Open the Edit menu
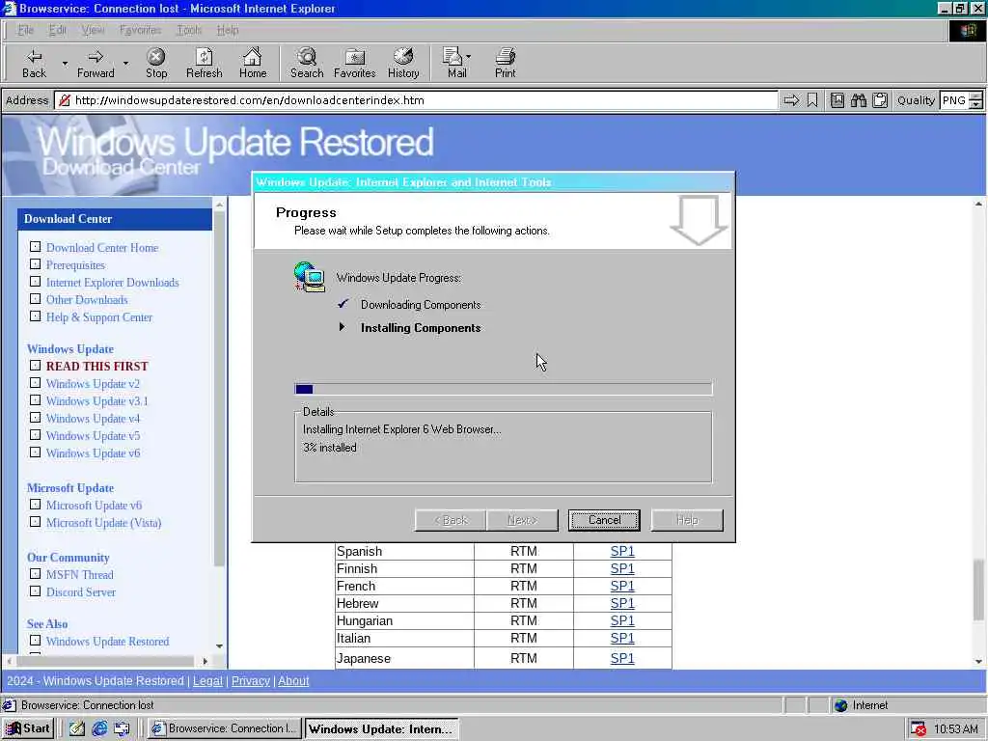988x741 pixels. pos(57,30)
